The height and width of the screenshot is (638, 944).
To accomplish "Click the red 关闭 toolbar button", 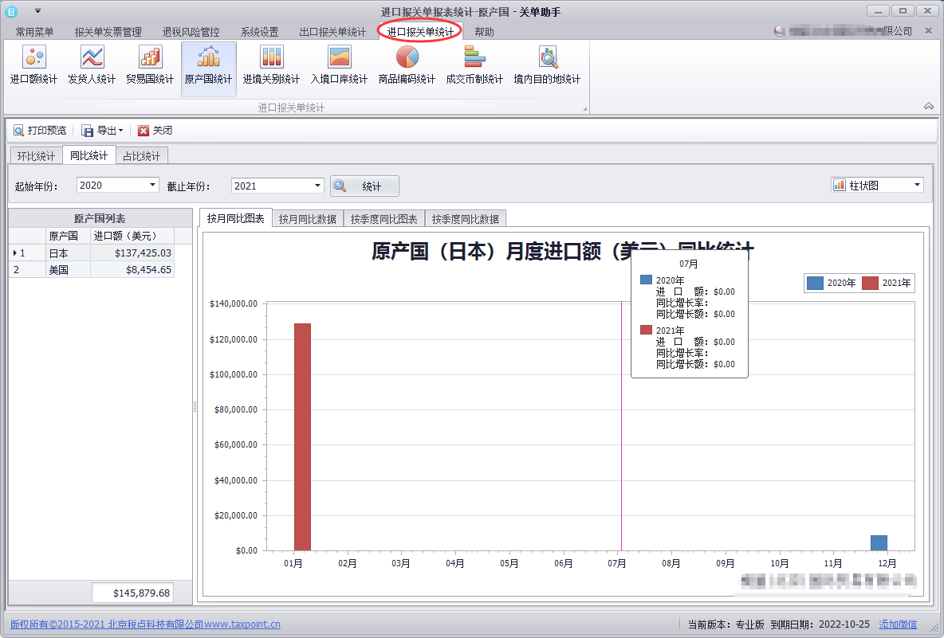I will click(155, 131).
